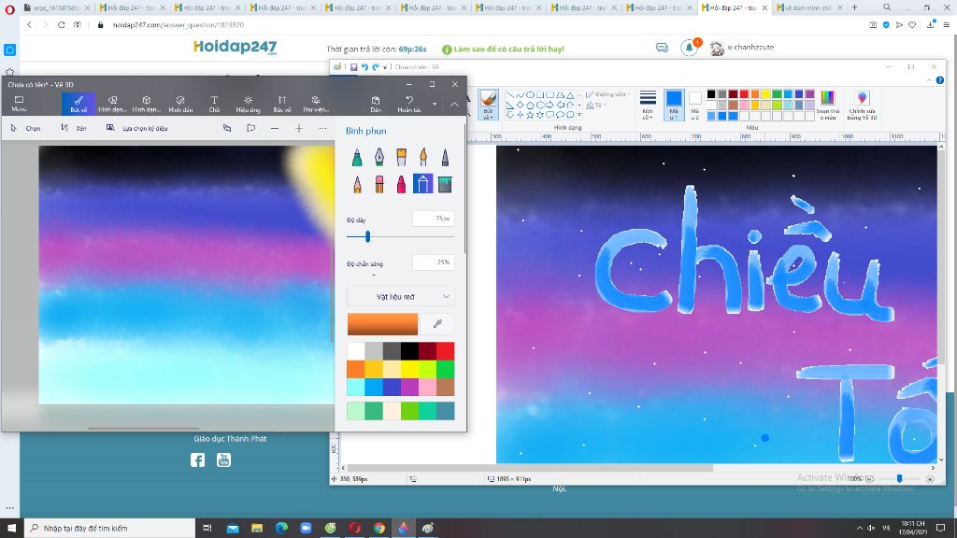Select the pencil brush
The image size is (957, 538).
[x=357, y=184]
